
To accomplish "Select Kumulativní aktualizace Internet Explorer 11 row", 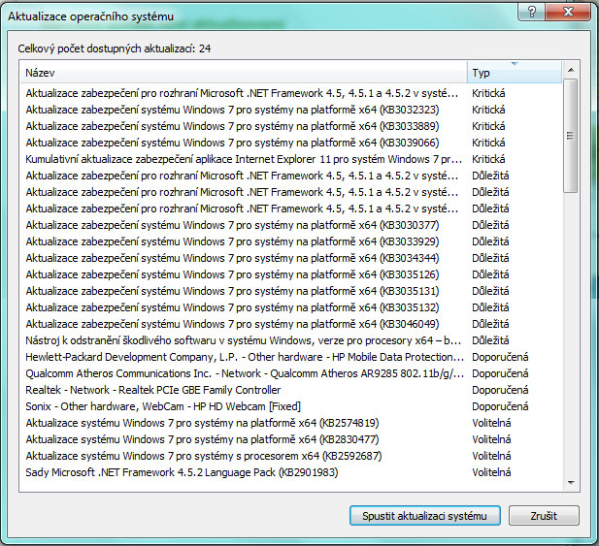I will [x=291, y=159].
